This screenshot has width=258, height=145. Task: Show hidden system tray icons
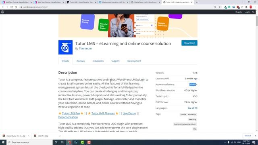tap(225, 142)
